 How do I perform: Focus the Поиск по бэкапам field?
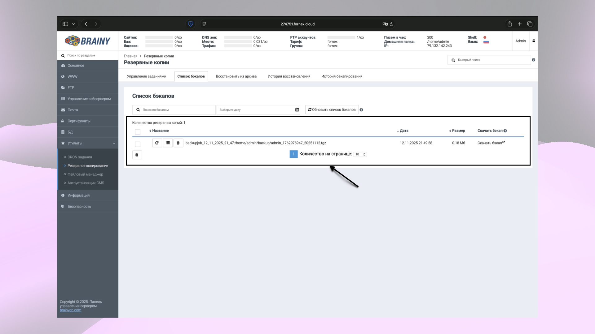[174, 110]
